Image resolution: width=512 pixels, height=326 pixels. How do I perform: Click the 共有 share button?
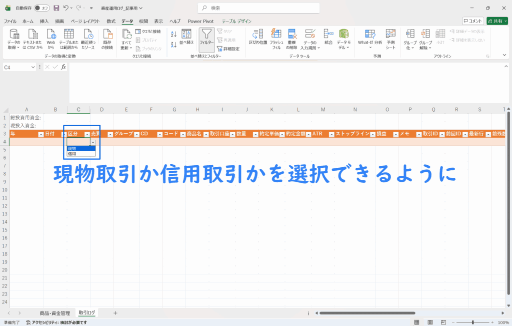(x=497, y=21)
